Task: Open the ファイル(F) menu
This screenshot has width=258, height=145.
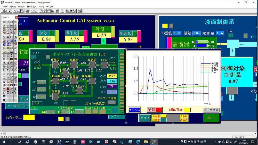Action: [5, 6]
